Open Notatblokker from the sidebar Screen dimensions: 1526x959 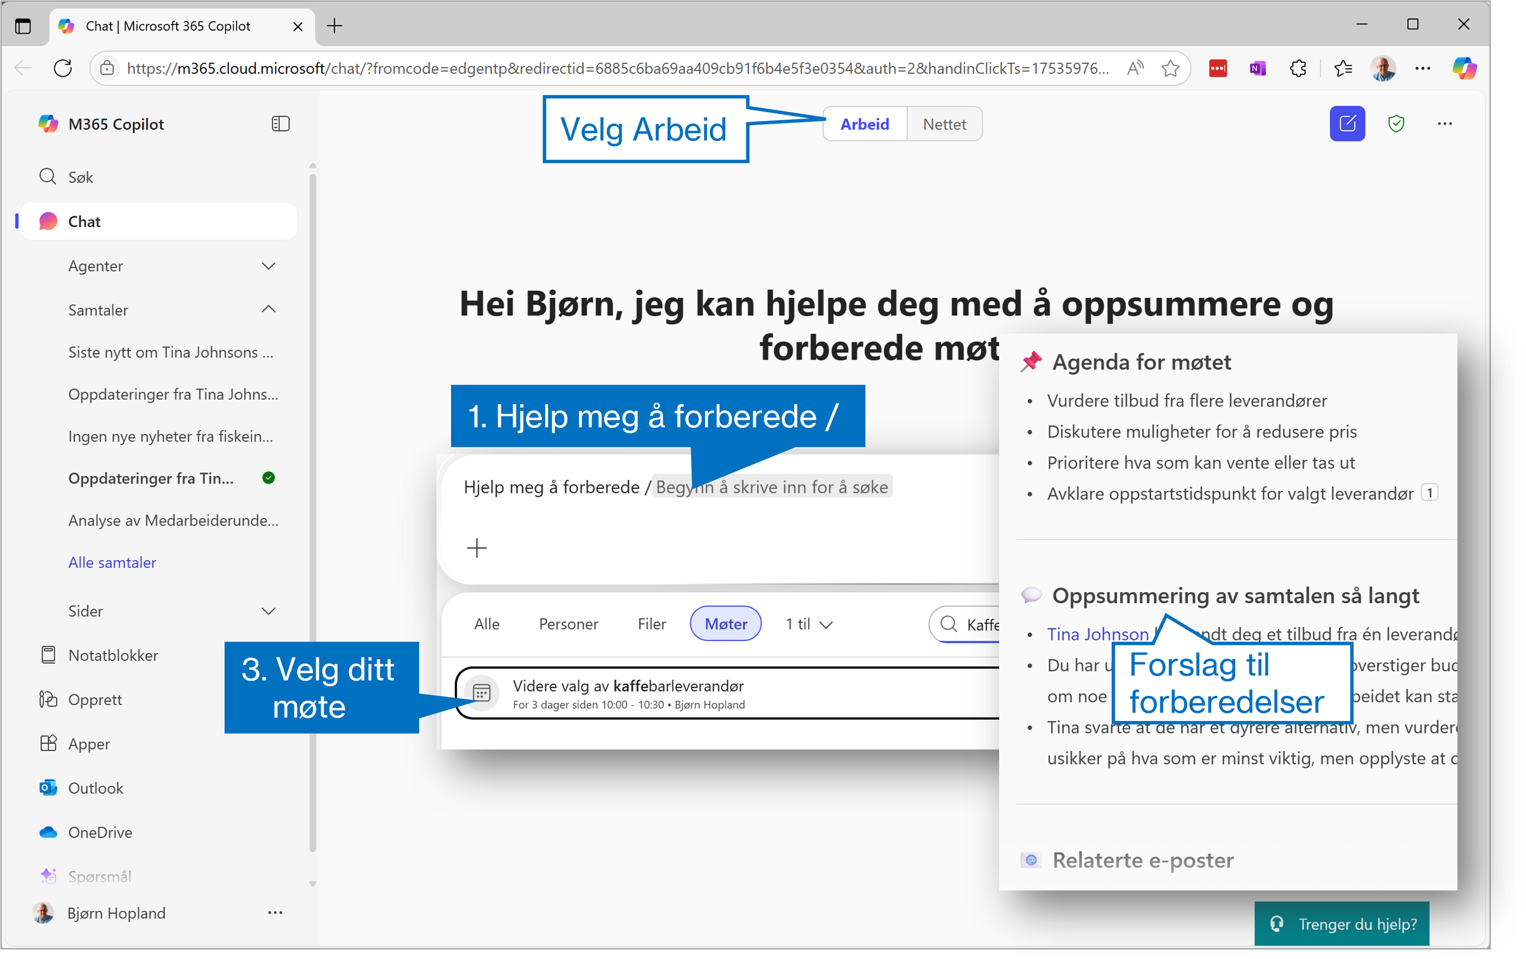click(112, 655)
